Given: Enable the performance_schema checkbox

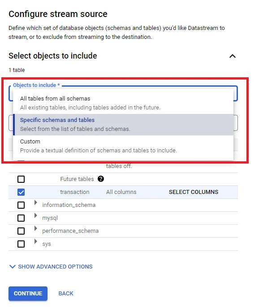Looking at the screenshot, I should [x=21, y=231].
